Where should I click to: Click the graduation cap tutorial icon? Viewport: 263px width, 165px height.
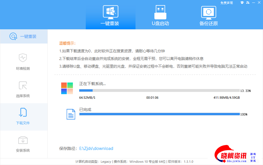(x=242, y=3)
